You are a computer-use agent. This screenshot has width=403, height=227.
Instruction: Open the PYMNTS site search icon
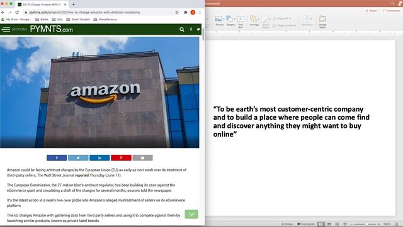[x=182, y=30]
